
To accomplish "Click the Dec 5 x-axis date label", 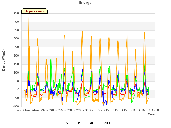I will tap(128, 110).
